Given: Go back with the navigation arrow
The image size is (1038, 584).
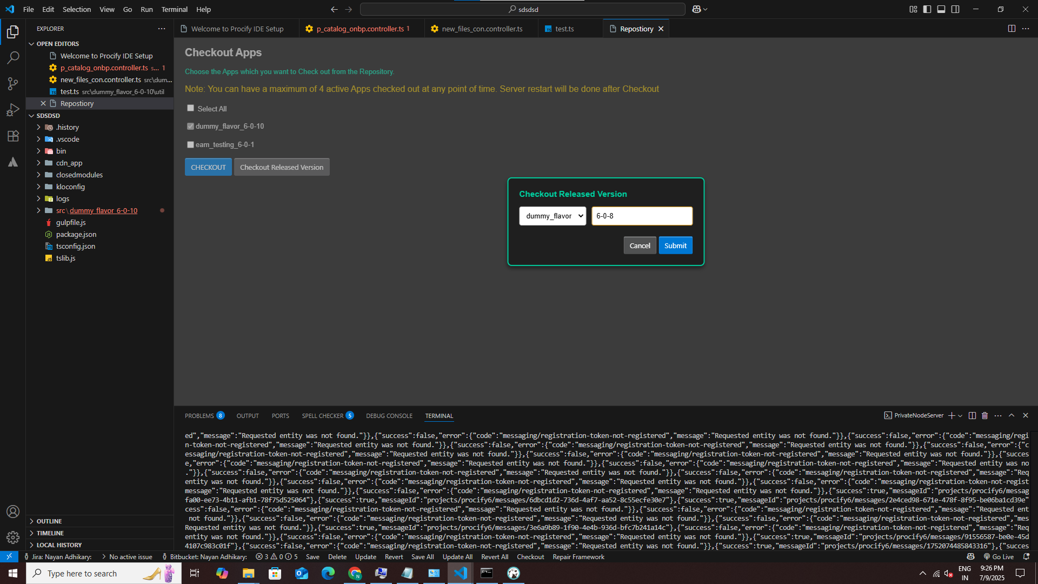Looking at the screenshot, I should click(334, 9).
